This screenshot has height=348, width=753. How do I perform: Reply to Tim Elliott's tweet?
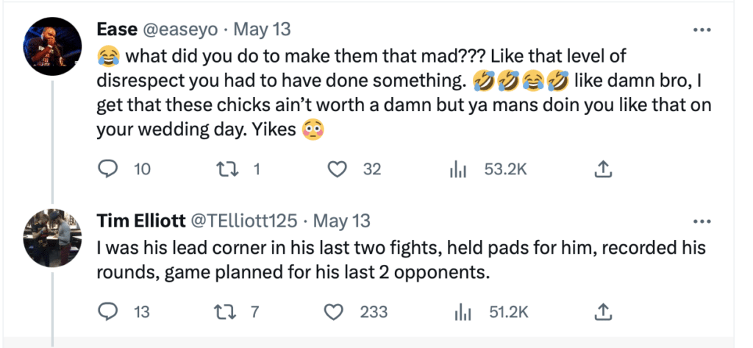coord(109,312)
